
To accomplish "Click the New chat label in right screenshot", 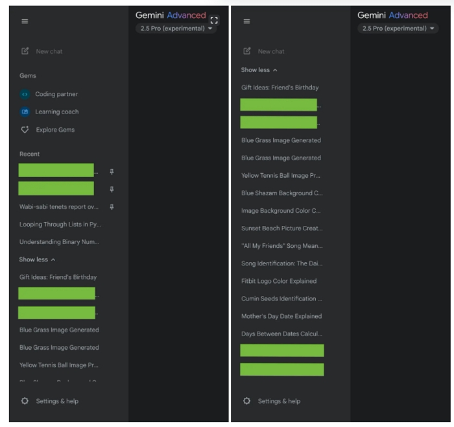I will point(271,51).
